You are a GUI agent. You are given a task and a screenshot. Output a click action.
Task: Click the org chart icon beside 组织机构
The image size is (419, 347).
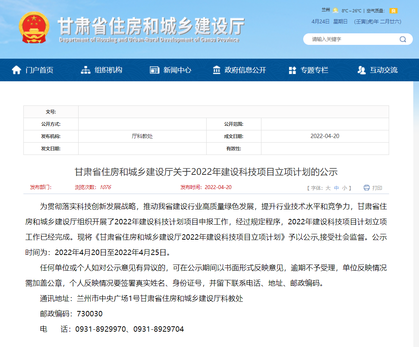coord(85,70)
